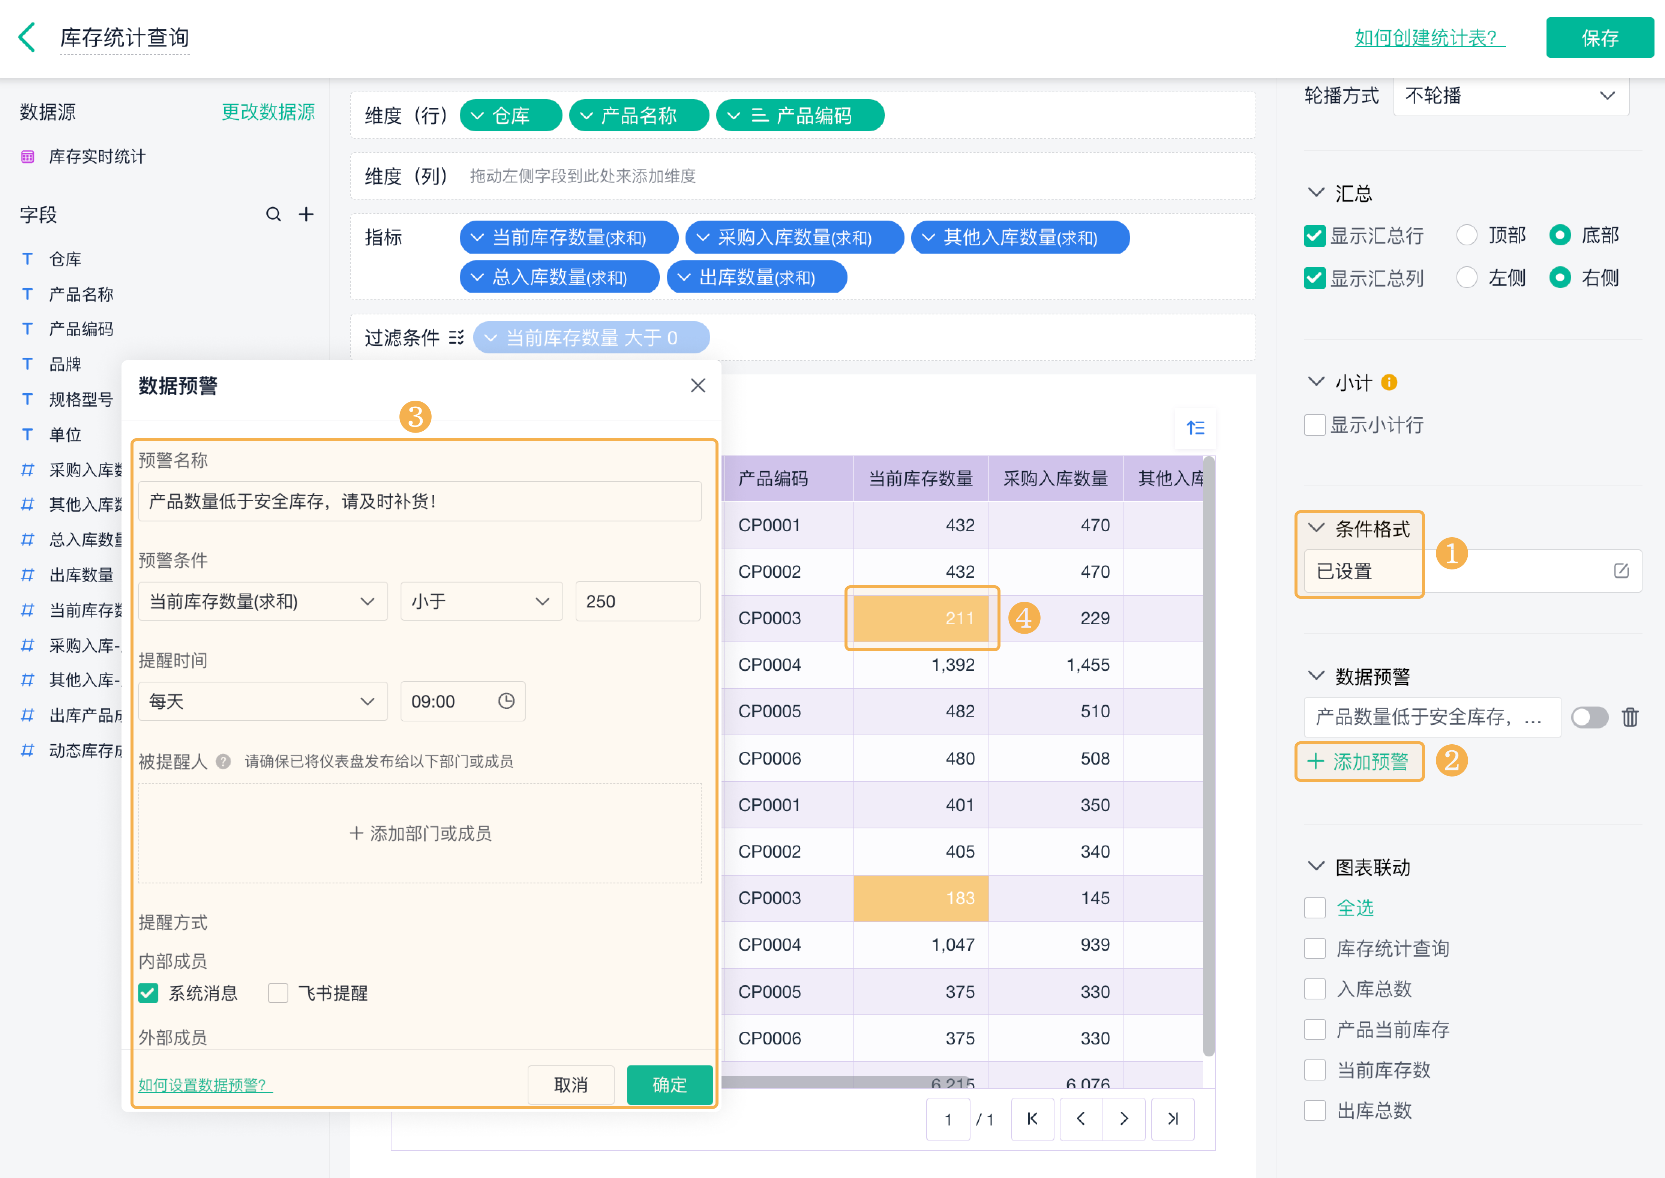Image resolution: width=1665 pixels, height=1178 pixels.
Task: Toggle the 产品数量低于安全库存 alert switch
Action: pyautogui.click(x=1589, y=717)
